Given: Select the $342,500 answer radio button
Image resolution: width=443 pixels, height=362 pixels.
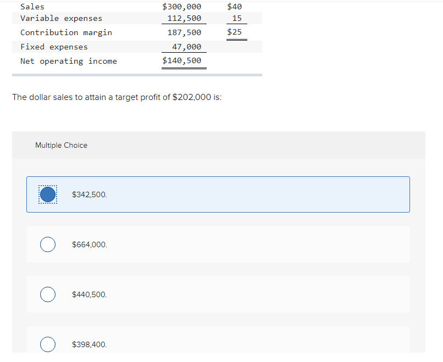Looking at the screenshot, I should tap(47, 194).
